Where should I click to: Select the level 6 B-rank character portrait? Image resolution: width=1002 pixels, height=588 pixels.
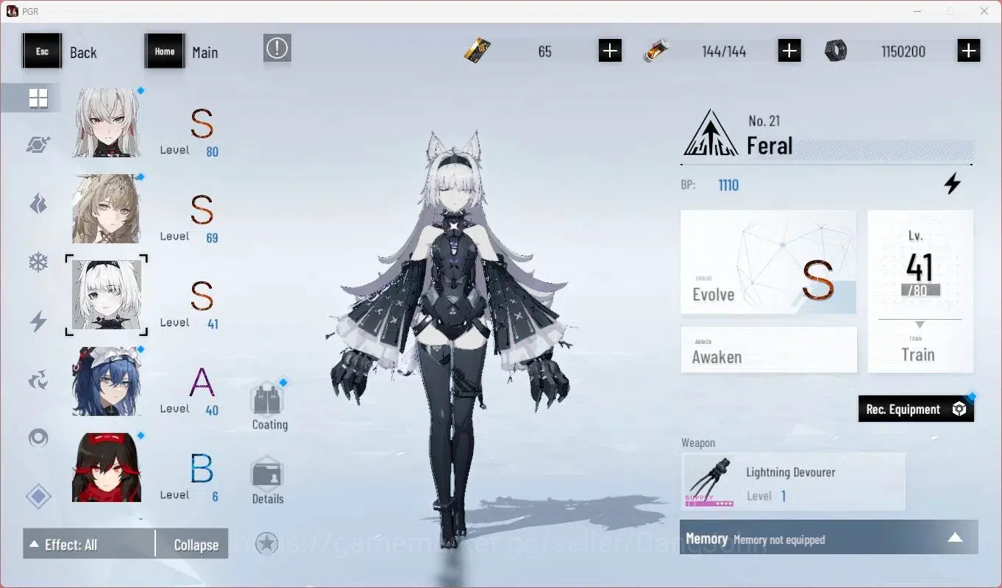tap(107, 467)
